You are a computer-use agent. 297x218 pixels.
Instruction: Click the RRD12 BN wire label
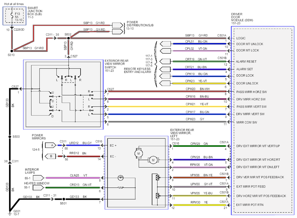coord(78,153)
